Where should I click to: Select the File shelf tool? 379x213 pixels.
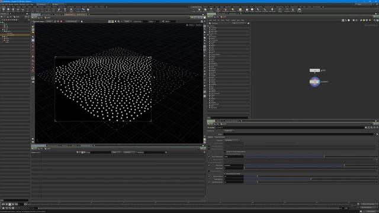point(88,10)
